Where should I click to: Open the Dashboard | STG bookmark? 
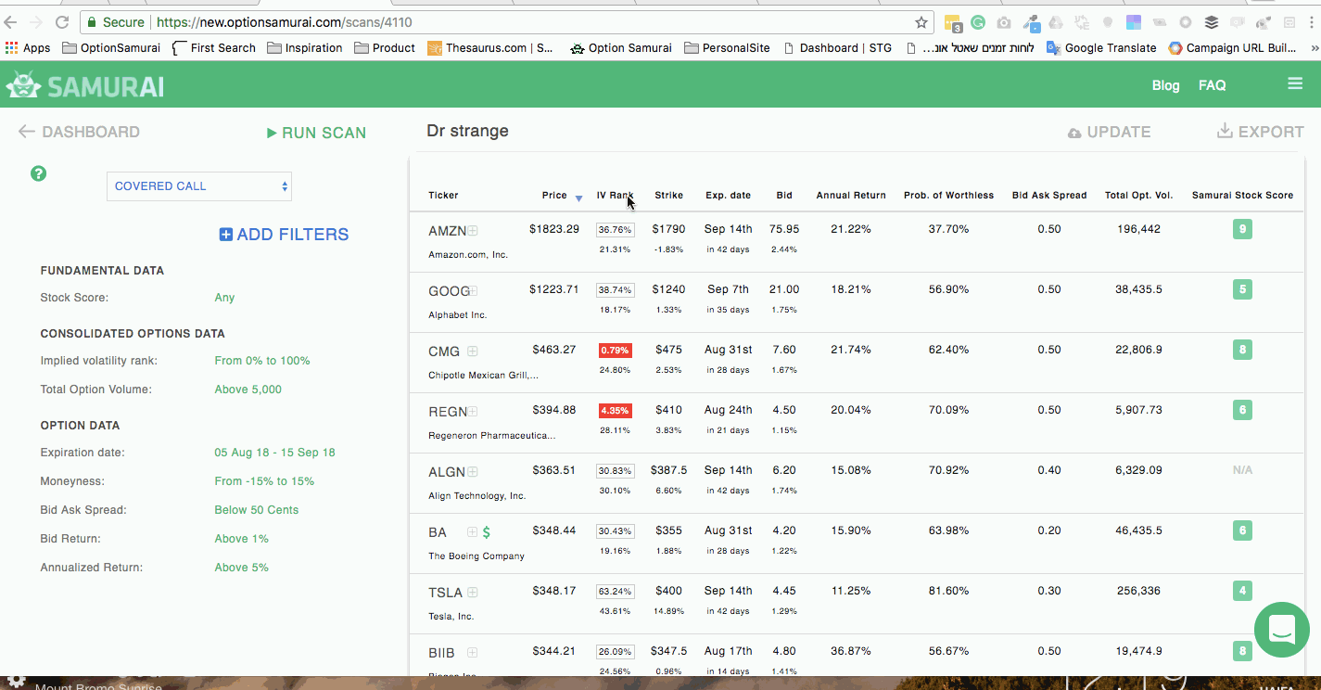point(837,47)
